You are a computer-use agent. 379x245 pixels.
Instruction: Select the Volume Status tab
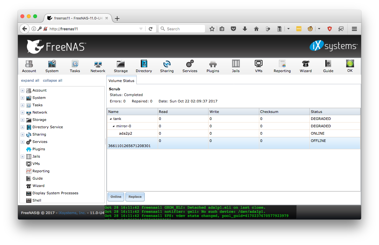point(121,81)
